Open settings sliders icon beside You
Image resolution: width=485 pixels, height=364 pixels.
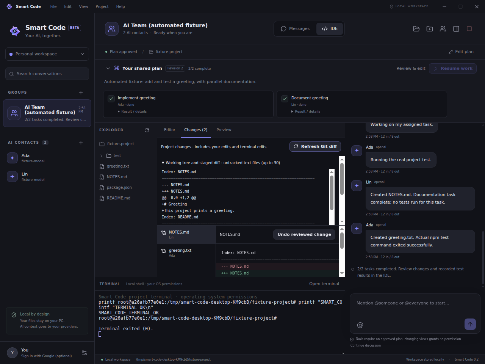pyautogui.click(x=84, y=353)
